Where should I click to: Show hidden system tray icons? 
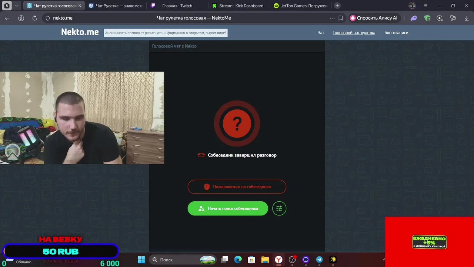point(384,260)
